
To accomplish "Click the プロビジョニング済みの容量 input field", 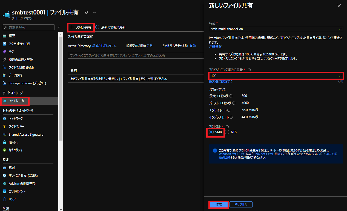I will [276, 76].
